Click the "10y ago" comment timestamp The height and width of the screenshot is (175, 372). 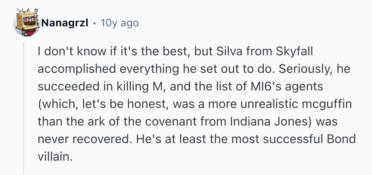119,23
